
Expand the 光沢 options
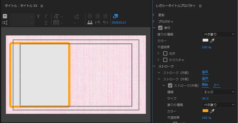tap(158, 53)
